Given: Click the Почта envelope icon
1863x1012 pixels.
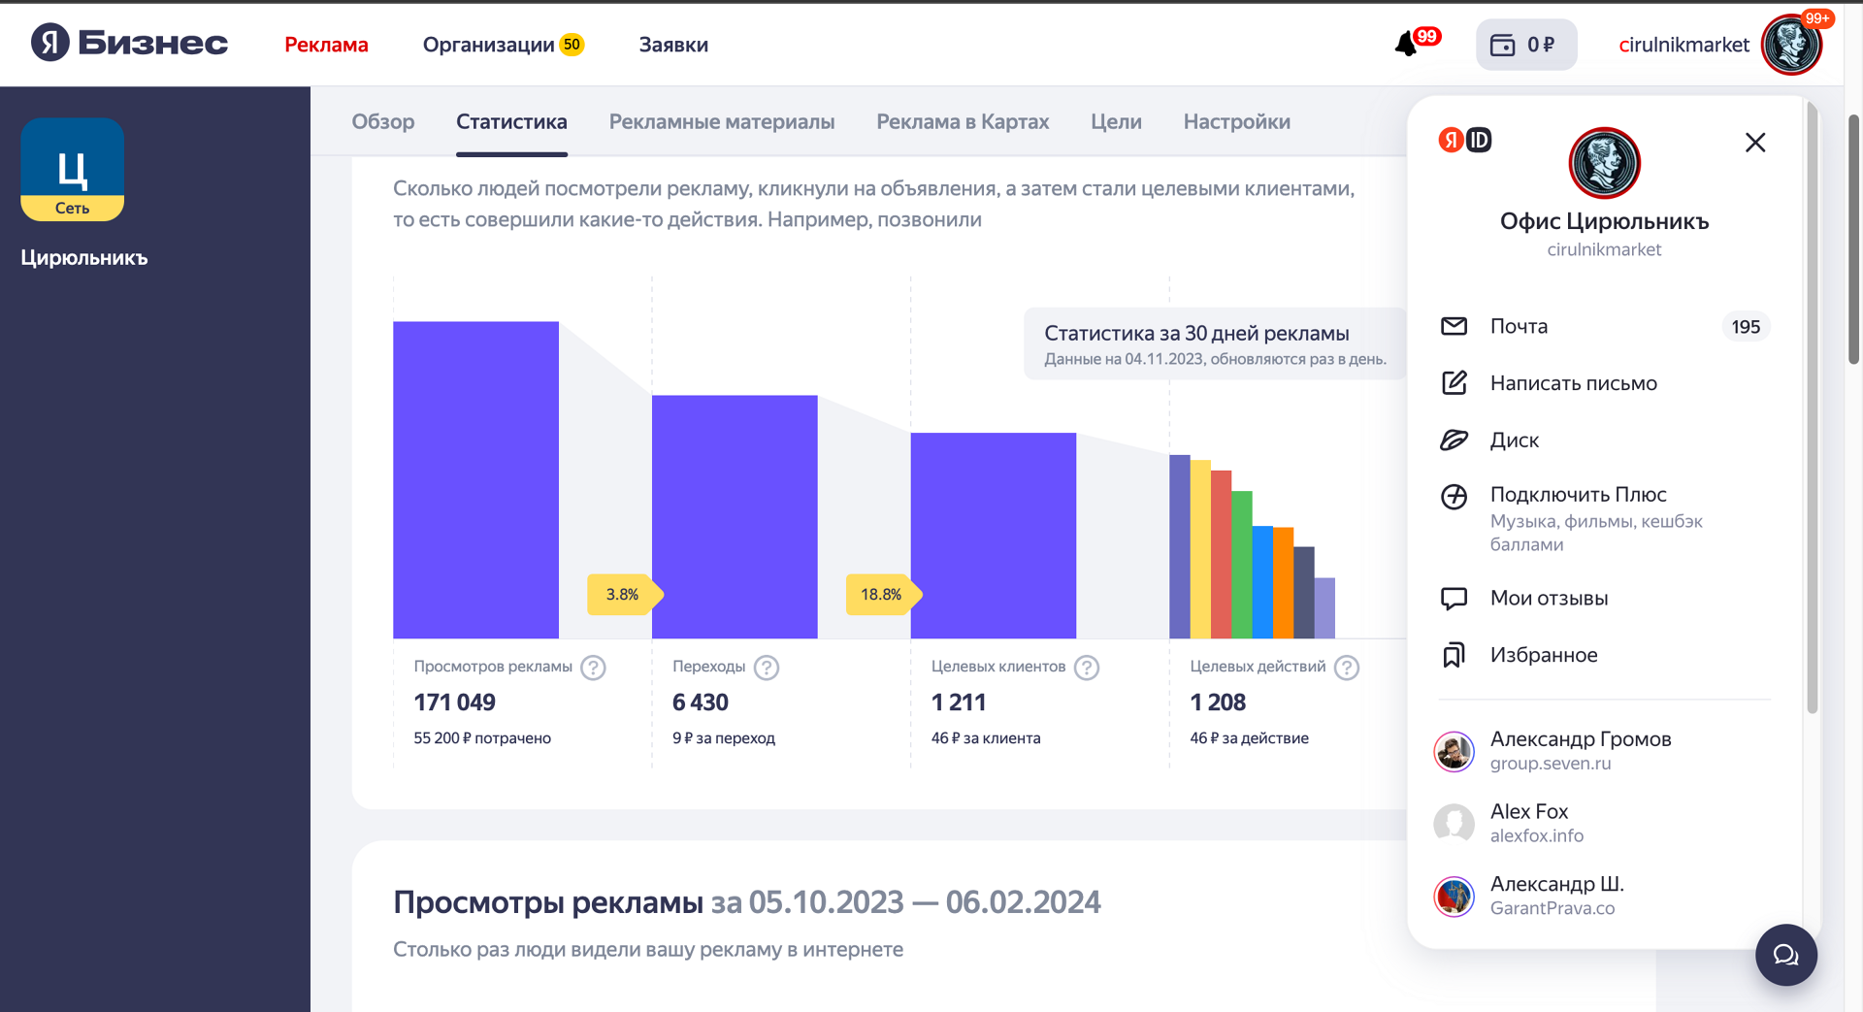Looking at the screenshot, I should [x=1454, y=326].
